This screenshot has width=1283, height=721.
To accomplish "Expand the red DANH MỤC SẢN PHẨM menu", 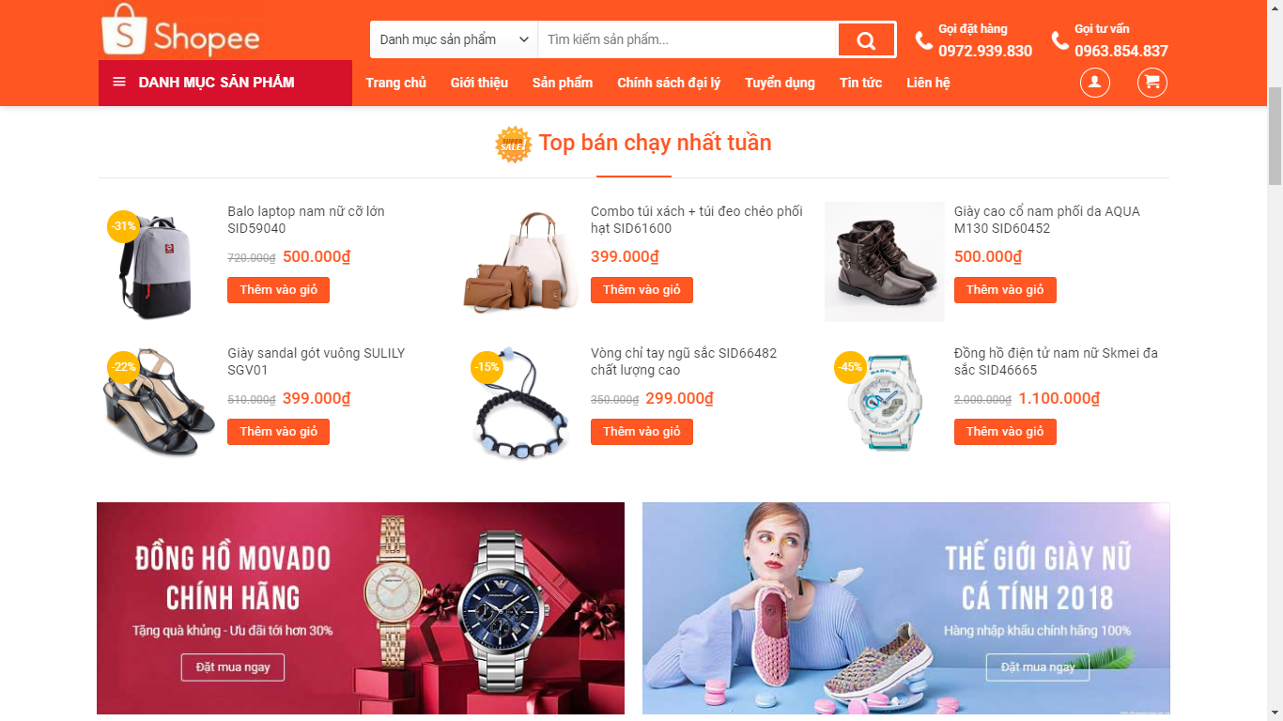I will 225,83.
